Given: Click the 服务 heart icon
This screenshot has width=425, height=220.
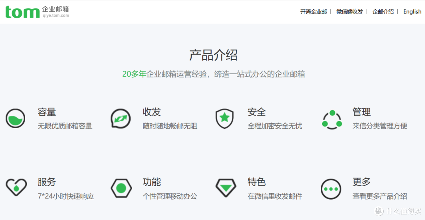Looking at the screenshot, I should point(16,187).
